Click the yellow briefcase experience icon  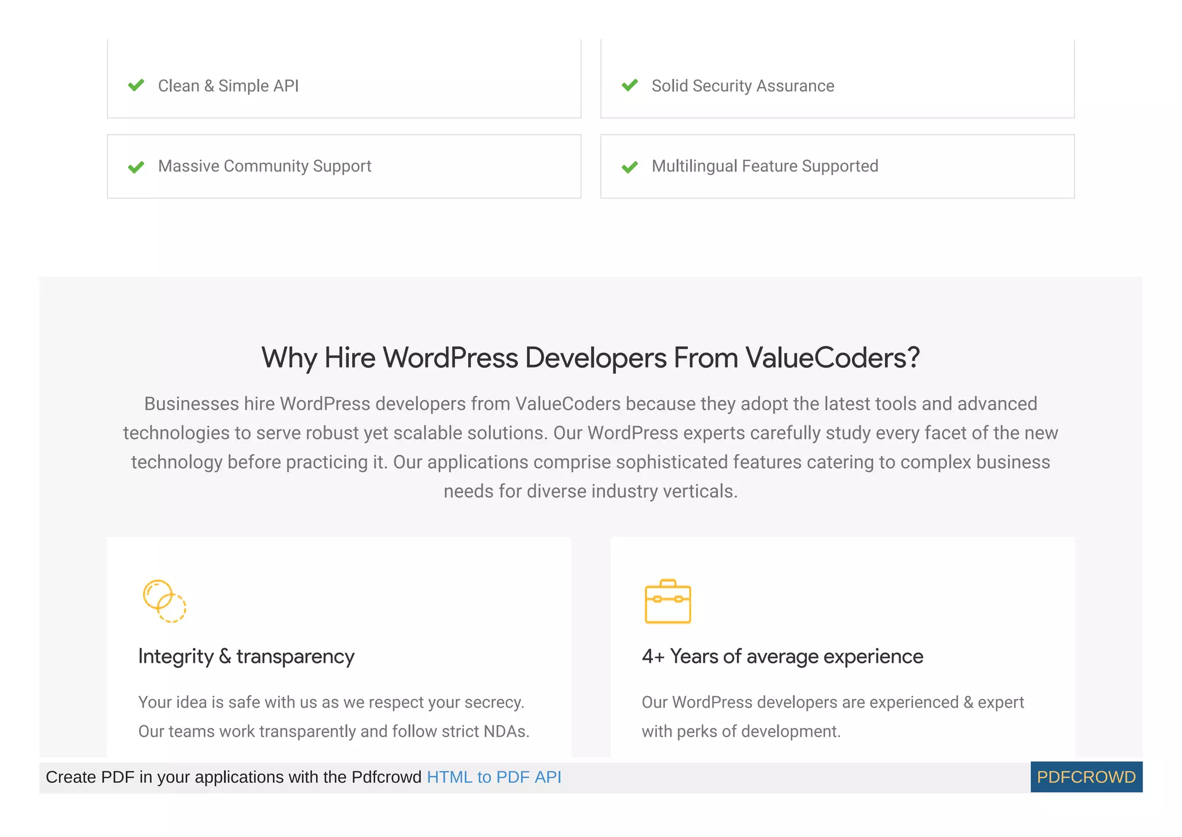click(668, 601)
